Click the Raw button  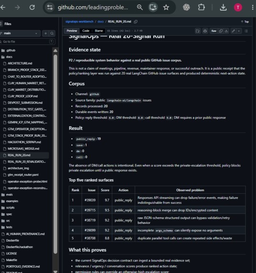[214, 31]
